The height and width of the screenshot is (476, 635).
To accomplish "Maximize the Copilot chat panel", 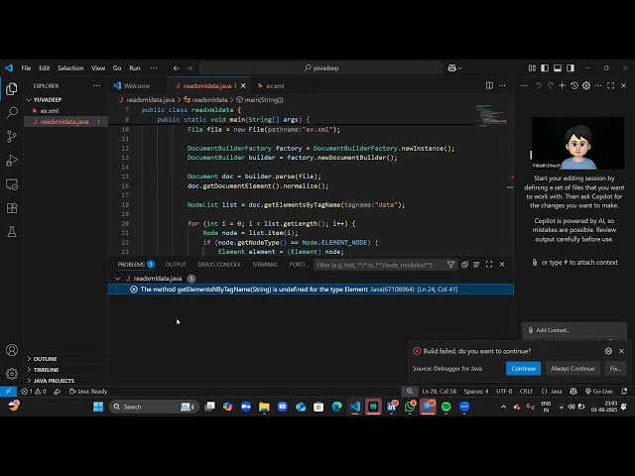I will click(611, 85).
